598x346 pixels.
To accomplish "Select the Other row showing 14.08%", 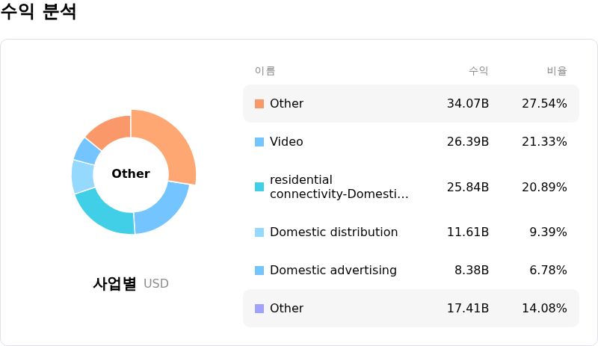I will click(x=410, y=308).
